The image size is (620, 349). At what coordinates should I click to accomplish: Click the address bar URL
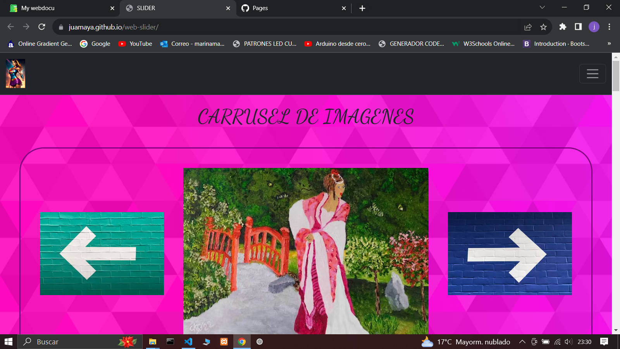[x=114, y=27]
